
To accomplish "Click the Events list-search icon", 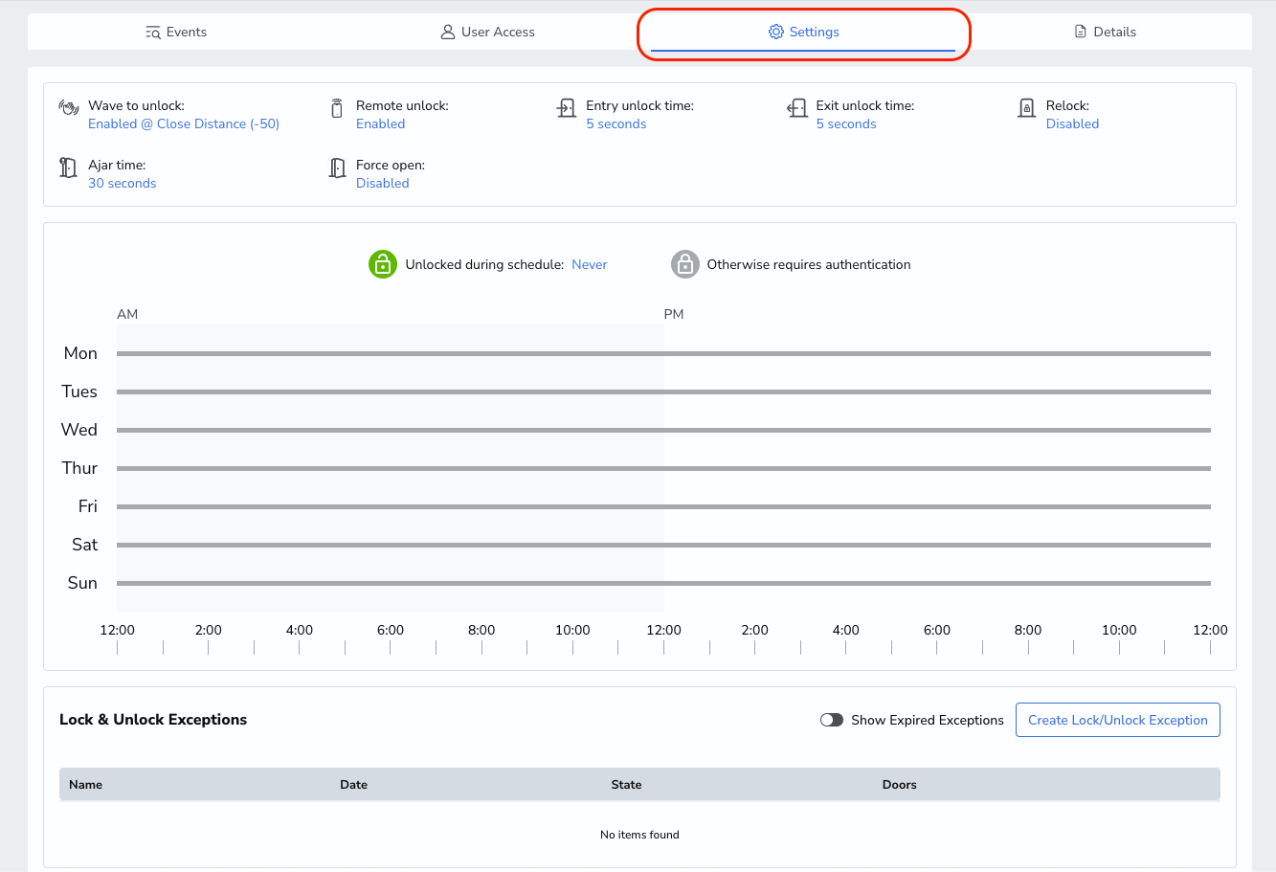I will point(153,33).
